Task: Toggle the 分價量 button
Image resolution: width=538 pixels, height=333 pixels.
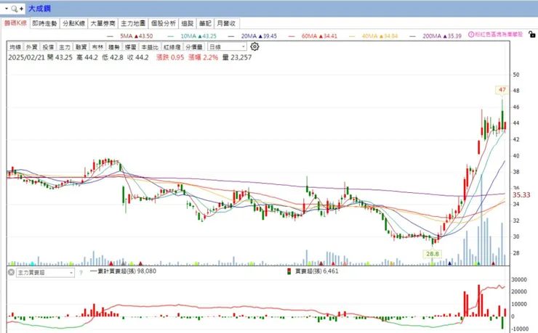Action: (x=194, y=47)
